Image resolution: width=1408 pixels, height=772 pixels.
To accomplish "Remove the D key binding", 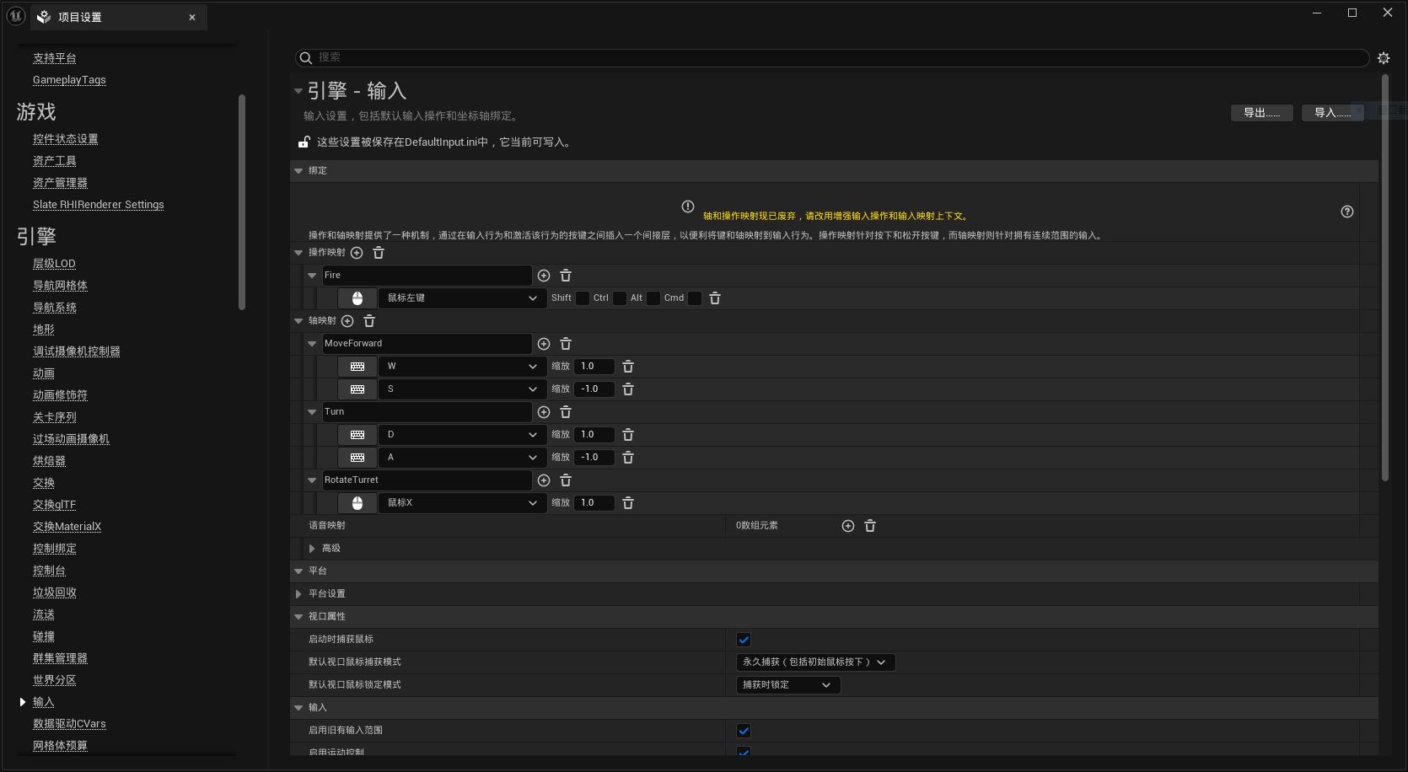I will 628,435.
